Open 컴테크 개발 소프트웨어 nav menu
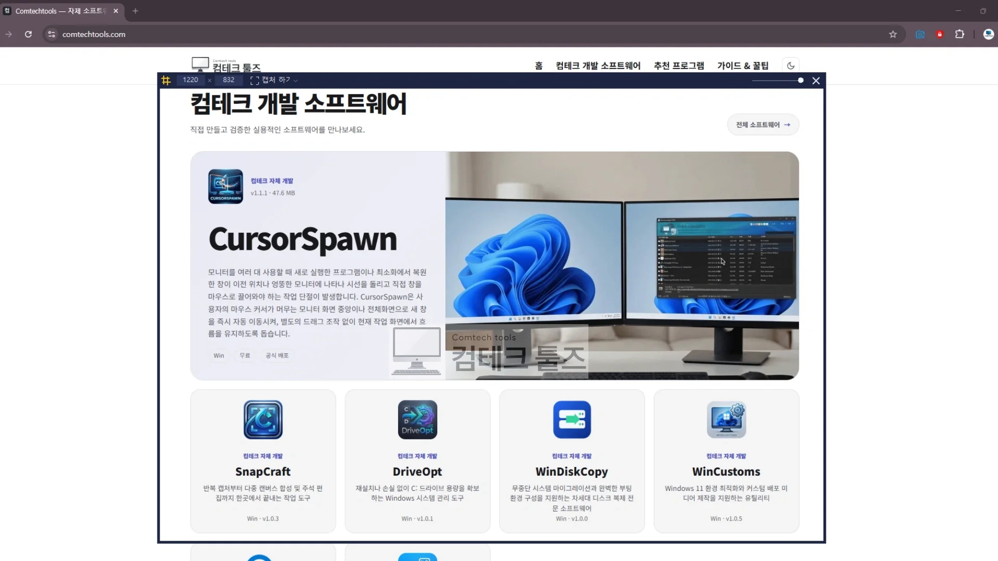 (598, 65)
